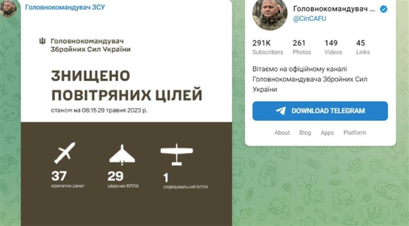Select the 261 Photos counter

(302, 47)
